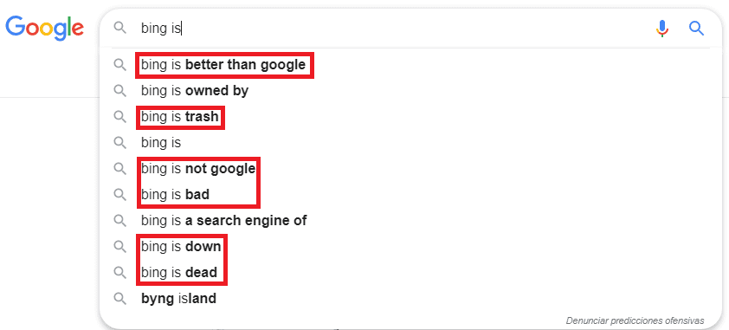The width and height of the screenshot is (729, 330).
Task: Select the 'bing is dead' suggestion
Action: click(179, 272)
